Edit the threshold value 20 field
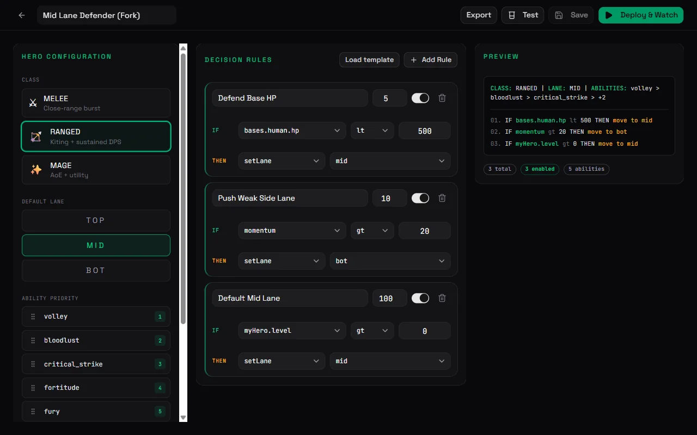Viewport: 697px width, 435px height. 425,231
